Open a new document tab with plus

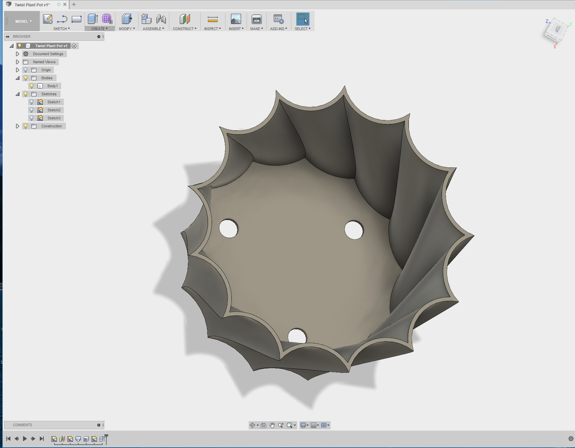74,4
